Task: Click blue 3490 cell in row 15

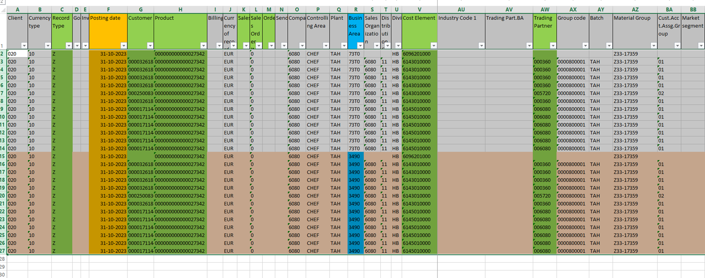Action: click(355, 156)
